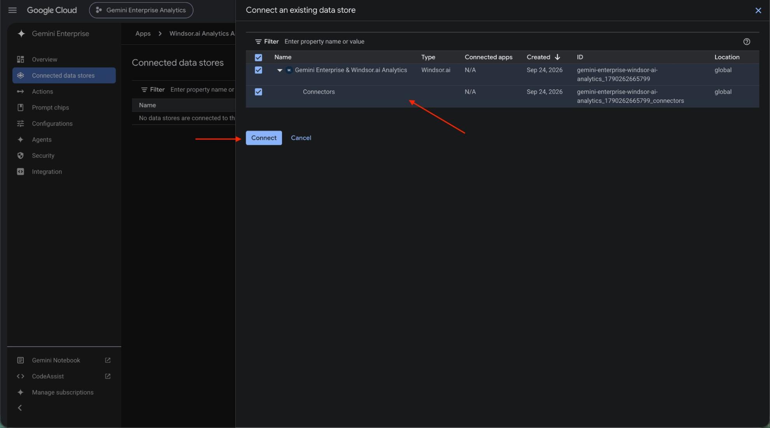Click the Location column header
The image size is (770, 428).
[727, 57]
